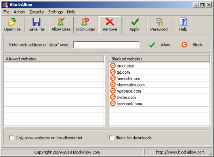Screen dimensions: 214x157
Task: Click the Open File label text
Action: click(x=12, y=29)
